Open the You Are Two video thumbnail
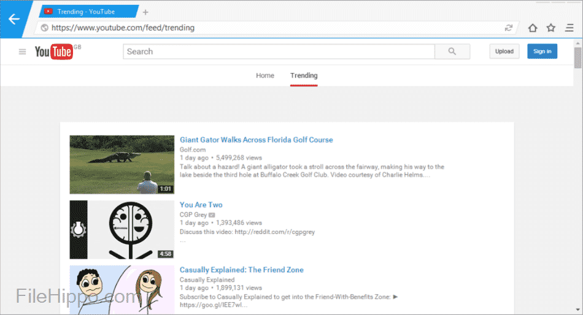 pos(122,229)
